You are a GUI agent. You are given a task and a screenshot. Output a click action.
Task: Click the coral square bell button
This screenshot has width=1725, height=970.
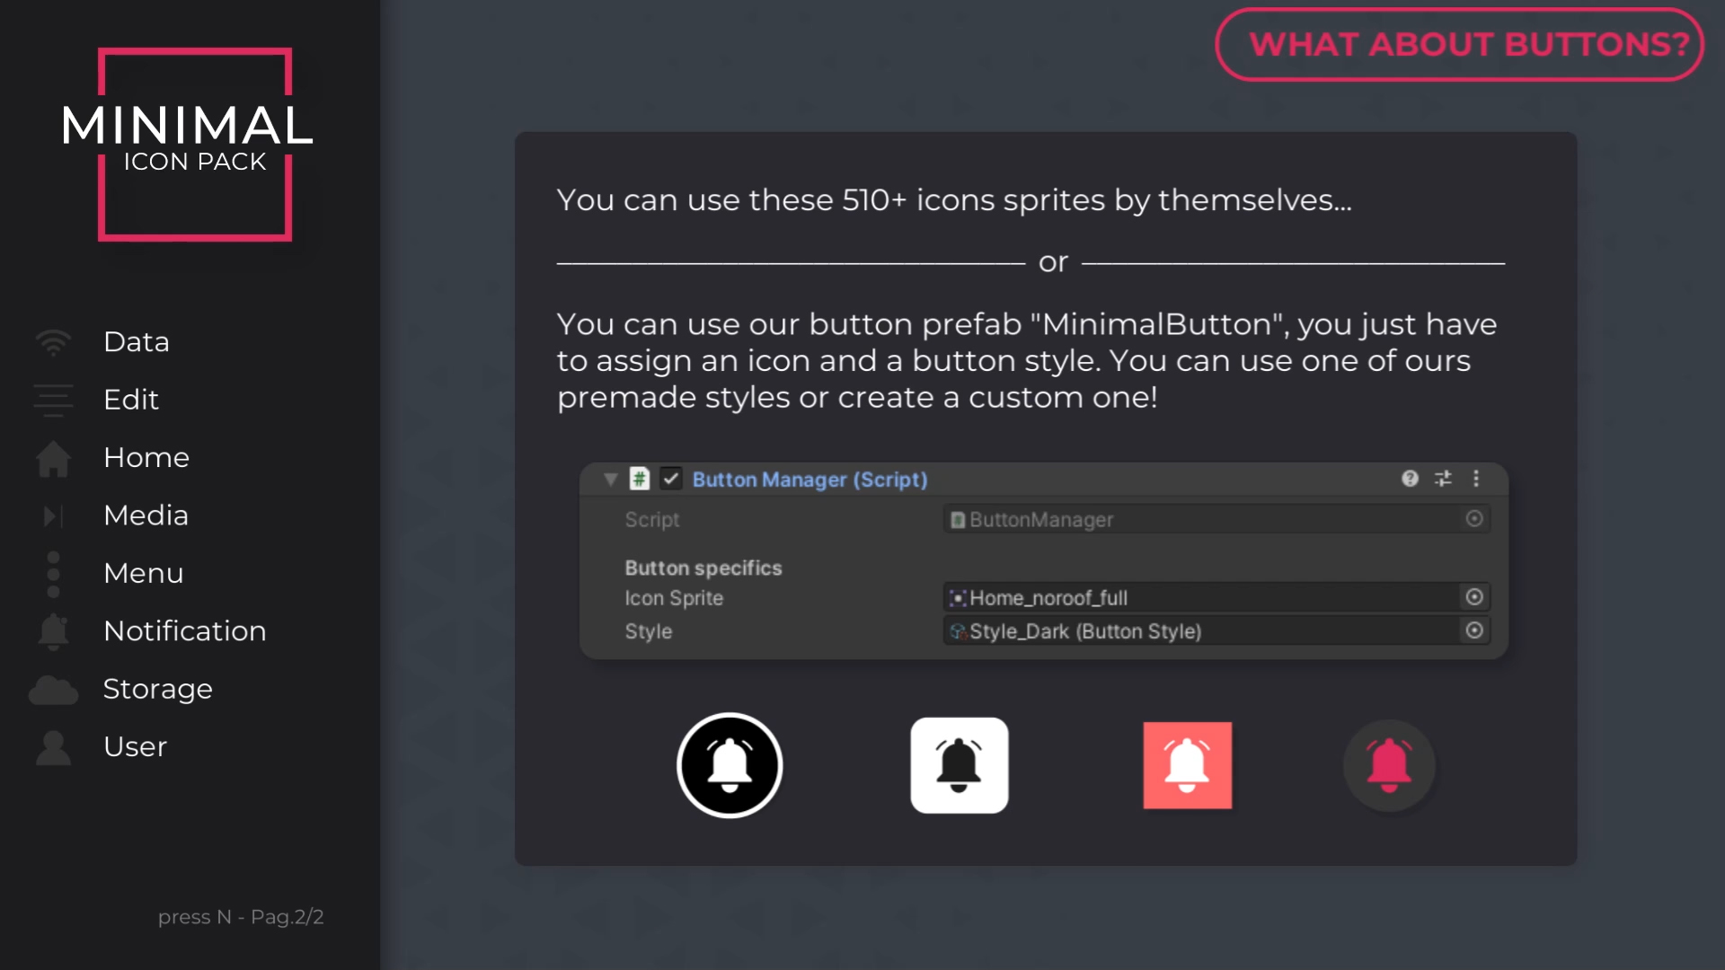pyautogui.click(x=1188, y=765)
